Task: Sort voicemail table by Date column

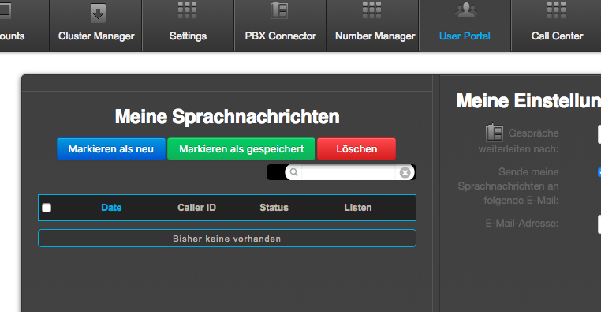Action: (111, 208)
